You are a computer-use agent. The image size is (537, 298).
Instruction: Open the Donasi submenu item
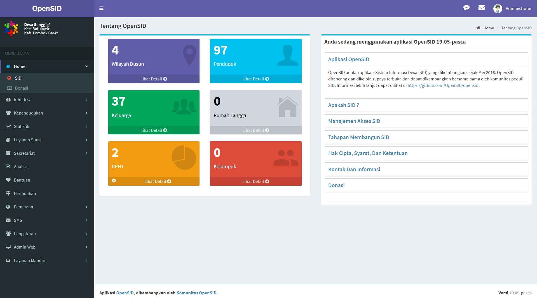tap(21, 88)
